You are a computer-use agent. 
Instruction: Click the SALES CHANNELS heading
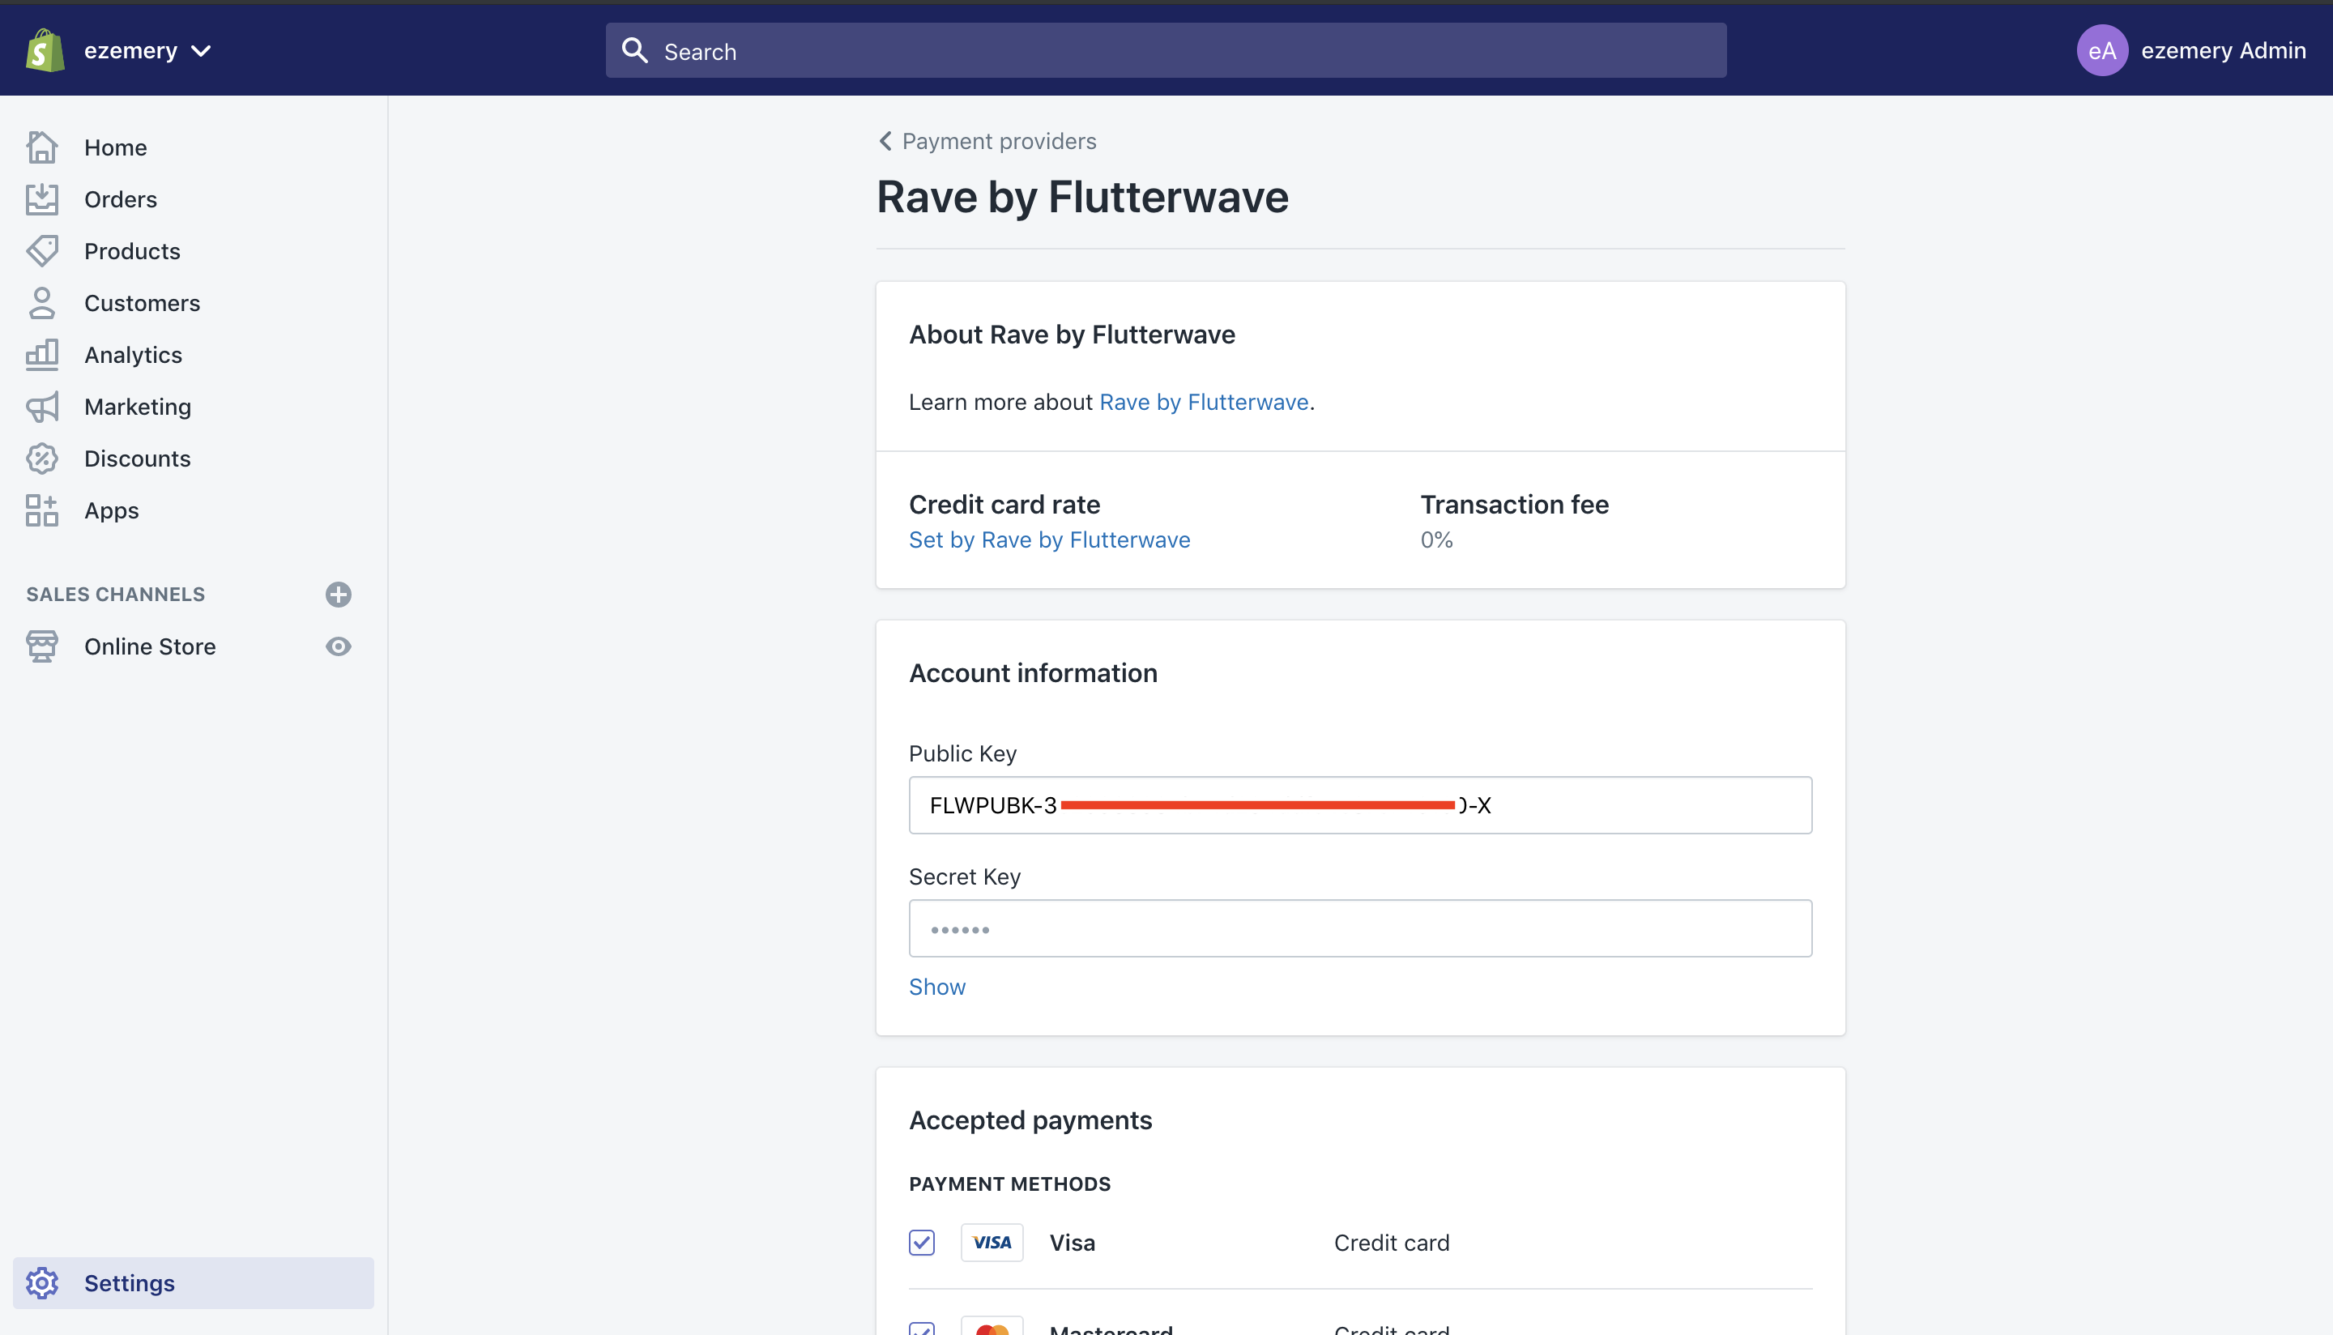(x=116, y=594)
